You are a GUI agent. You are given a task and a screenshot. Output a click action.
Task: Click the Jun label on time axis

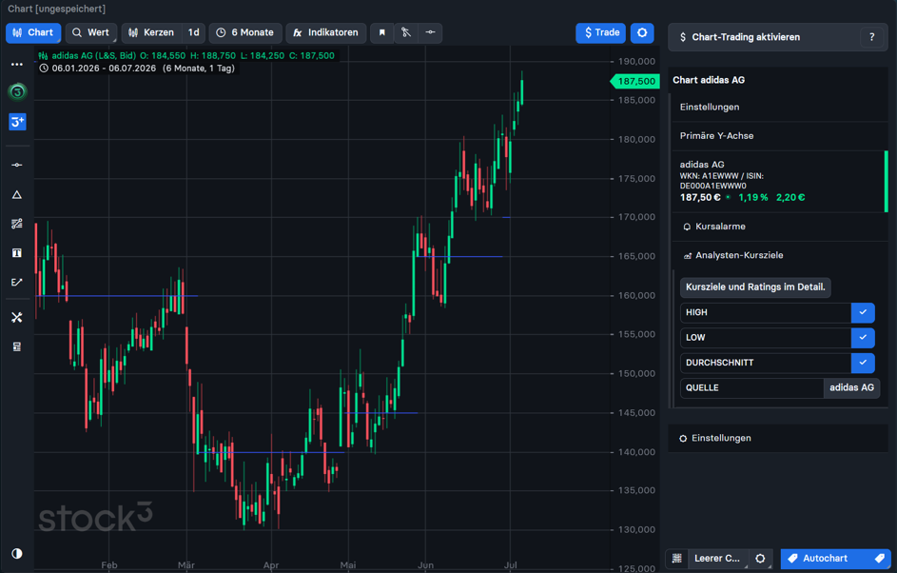coord(425,565)
